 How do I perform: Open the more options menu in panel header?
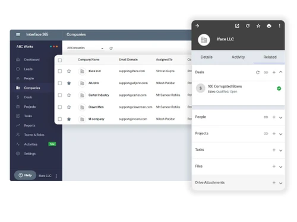tap(280, 26)
